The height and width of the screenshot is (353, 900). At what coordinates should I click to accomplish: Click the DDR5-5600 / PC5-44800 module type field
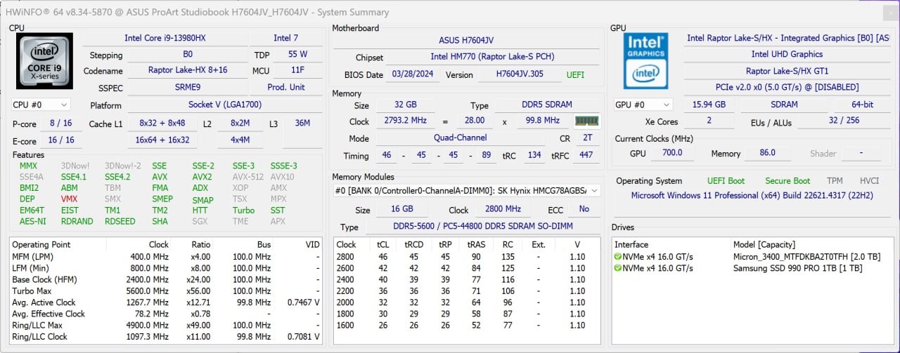(x=483, y=227)
